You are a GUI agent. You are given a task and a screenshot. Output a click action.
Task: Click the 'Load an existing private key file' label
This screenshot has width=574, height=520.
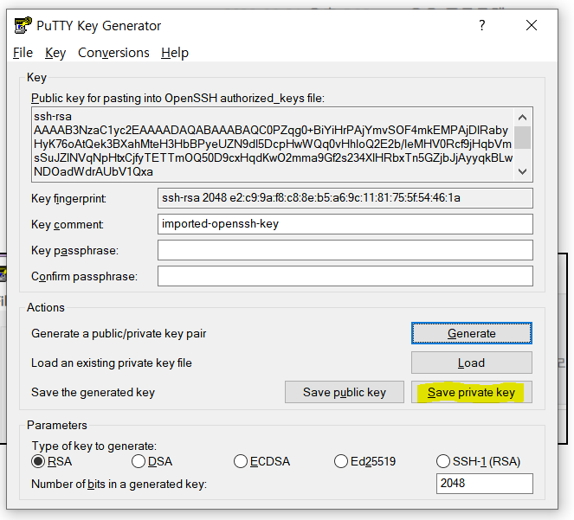pos(112,363)
